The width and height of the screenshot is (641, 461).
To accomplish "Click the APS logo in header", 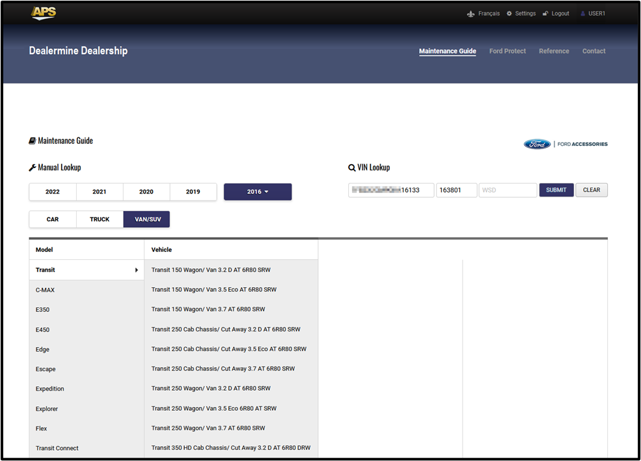I will pyautogui.click(x=44, y=13).
